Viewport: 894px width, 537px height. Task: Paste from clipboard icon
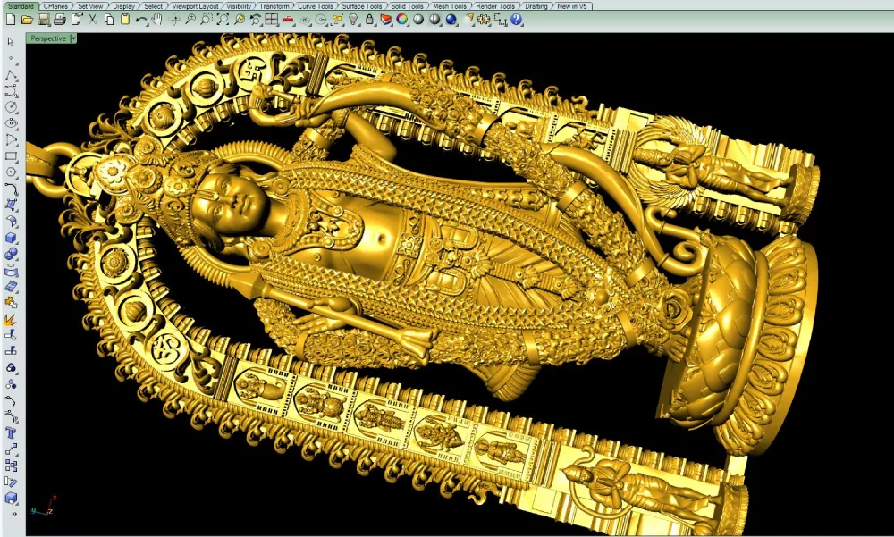point(125,20)
